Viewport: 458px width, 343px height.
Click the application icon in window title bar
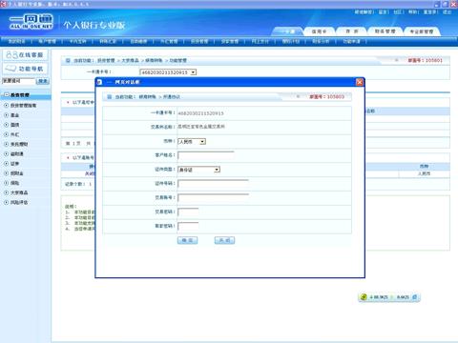4,4
